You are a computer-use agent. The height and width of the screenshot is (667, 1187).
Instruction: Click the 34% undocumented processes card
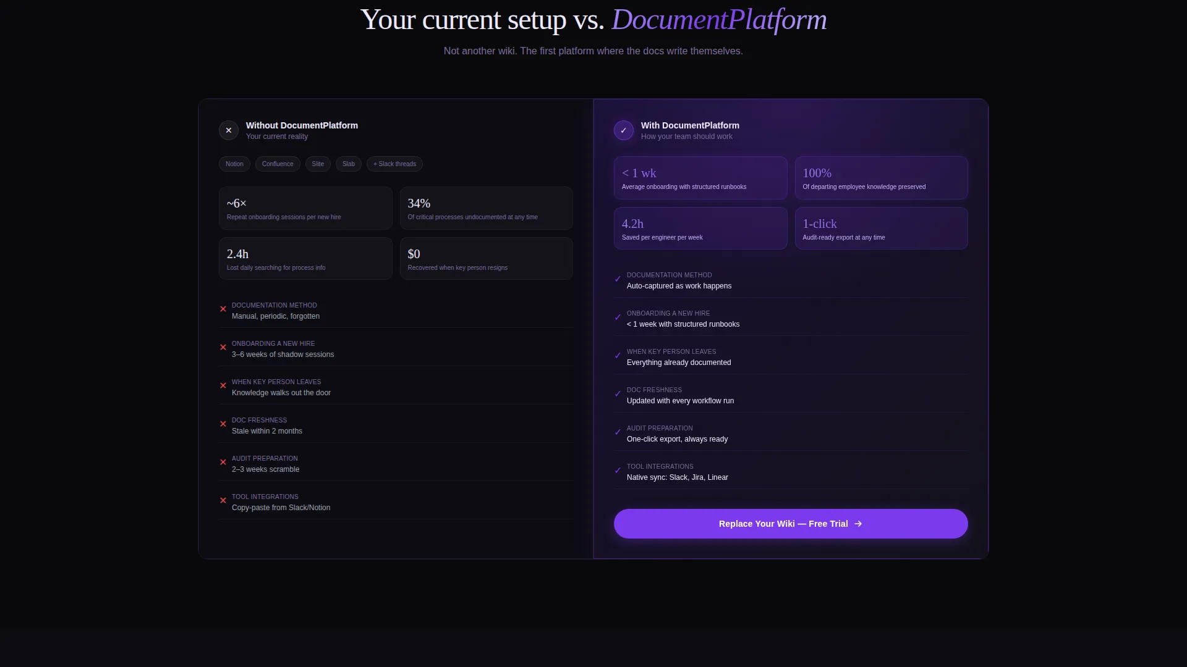(486, 208)
